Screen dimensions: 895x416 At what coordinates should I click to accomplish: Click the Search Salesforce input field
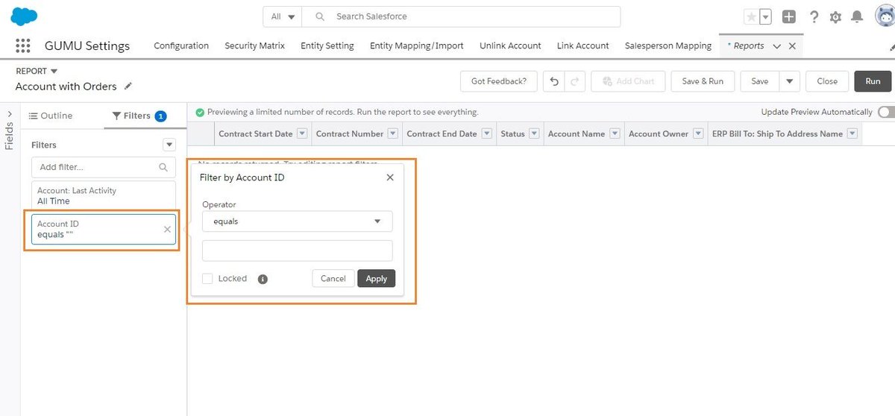[461, 16]
